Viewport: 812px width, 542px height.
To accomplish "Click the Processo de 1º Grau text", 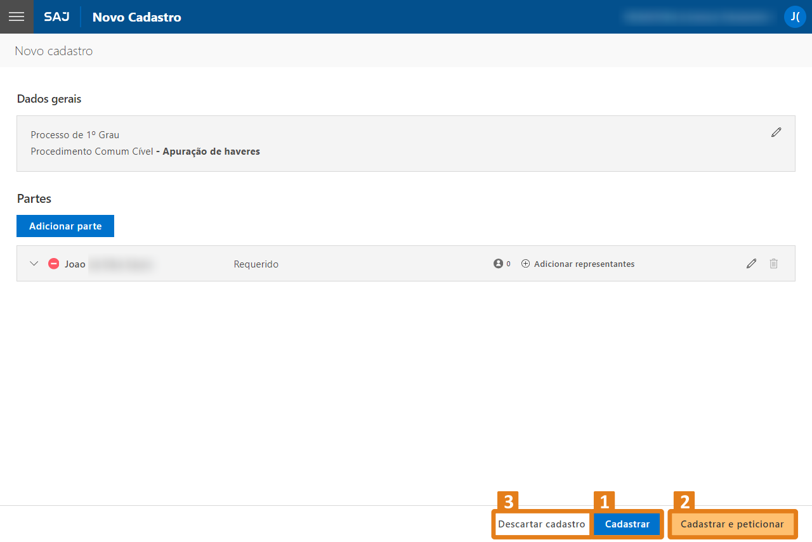I will coord(75,135).
